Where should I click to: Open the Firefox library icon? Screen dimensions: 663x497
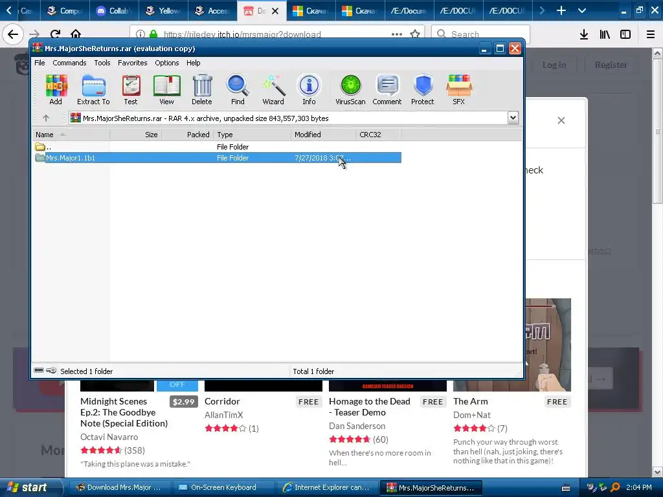[605, 34]
